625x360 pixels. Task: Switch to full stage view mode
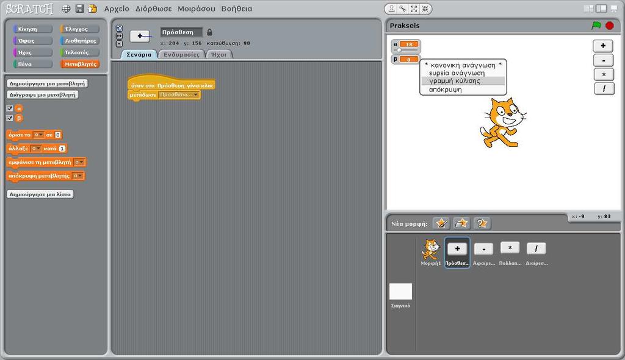(x=601, y=9)
